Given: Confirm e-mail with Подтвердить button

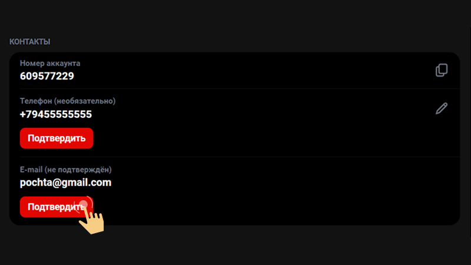Looking at the screenshot, I should [57, 207].
